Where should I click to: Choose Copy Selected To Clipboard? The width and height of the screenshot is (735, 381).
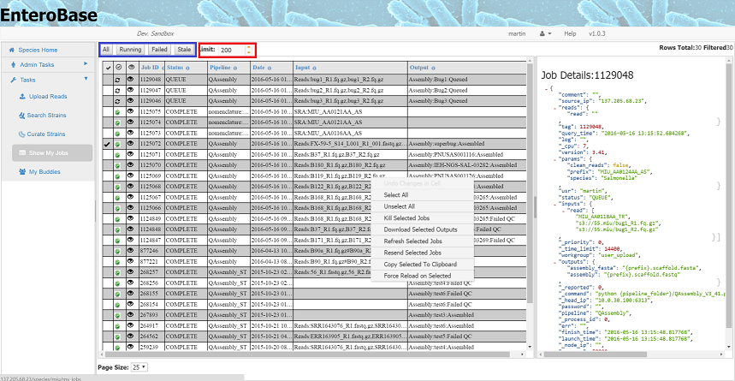(x=423, y=265)
